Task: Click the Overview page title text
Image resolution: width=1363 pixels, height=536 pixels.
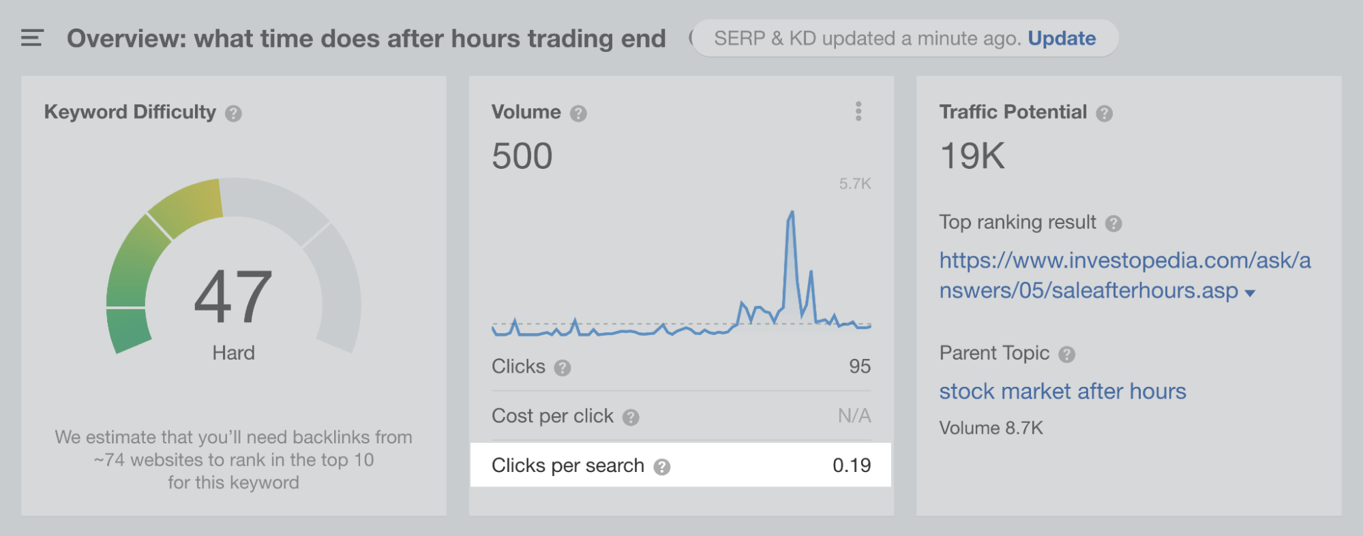Action: click(x=366, y=38)
